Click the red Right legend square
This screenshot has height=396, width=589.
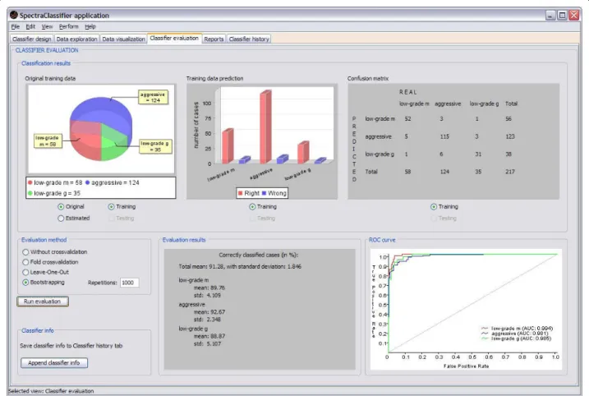[241, 193]
